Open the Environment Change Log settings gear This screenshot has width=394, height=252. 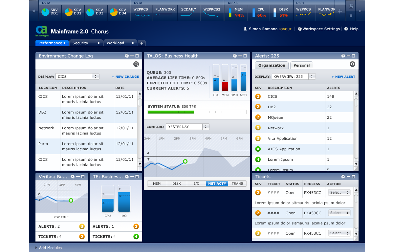[x=127, y=56]
